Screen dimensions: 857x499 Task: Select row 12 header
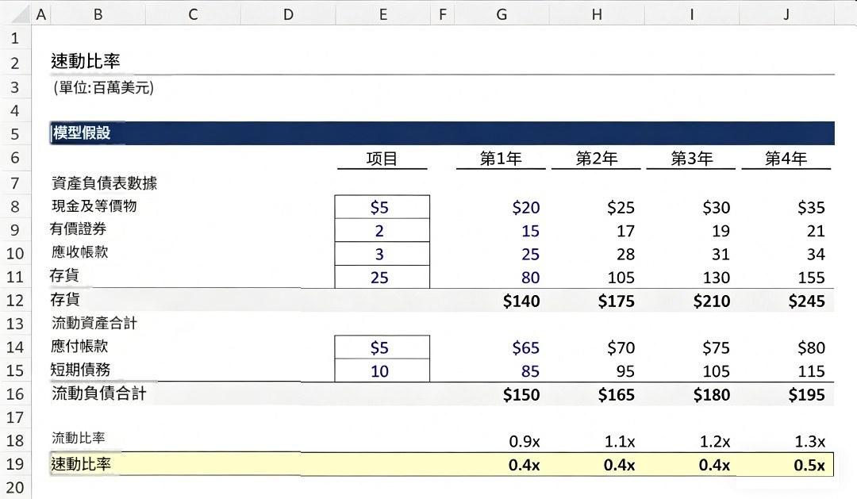click(15, 300)
